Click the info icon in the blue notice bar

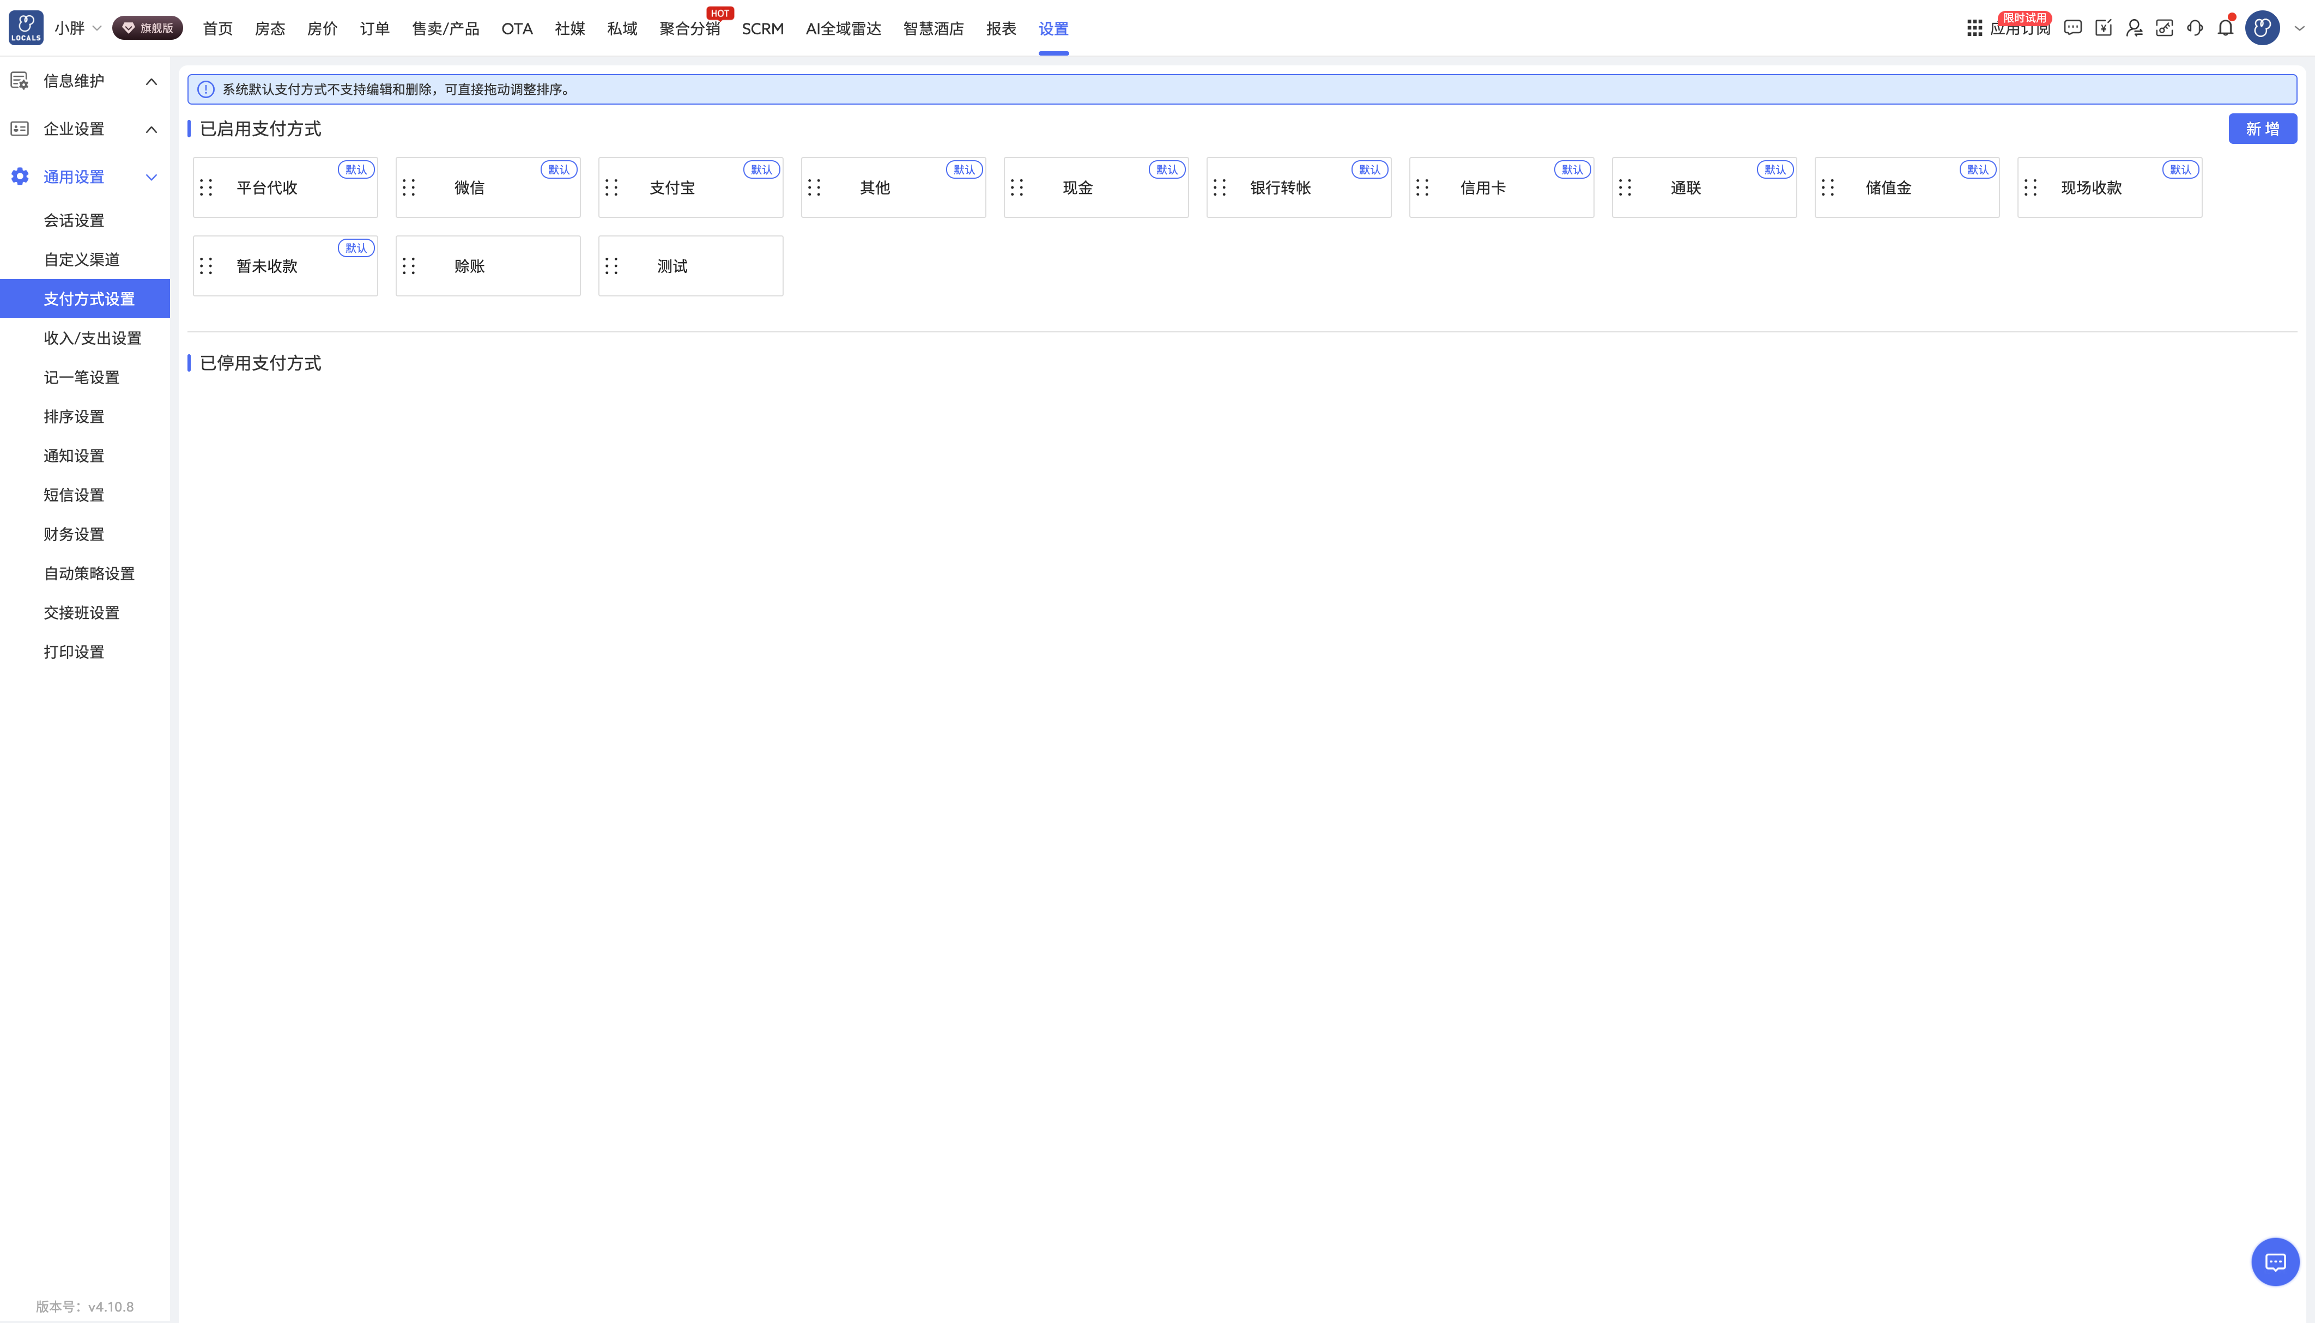206,89
